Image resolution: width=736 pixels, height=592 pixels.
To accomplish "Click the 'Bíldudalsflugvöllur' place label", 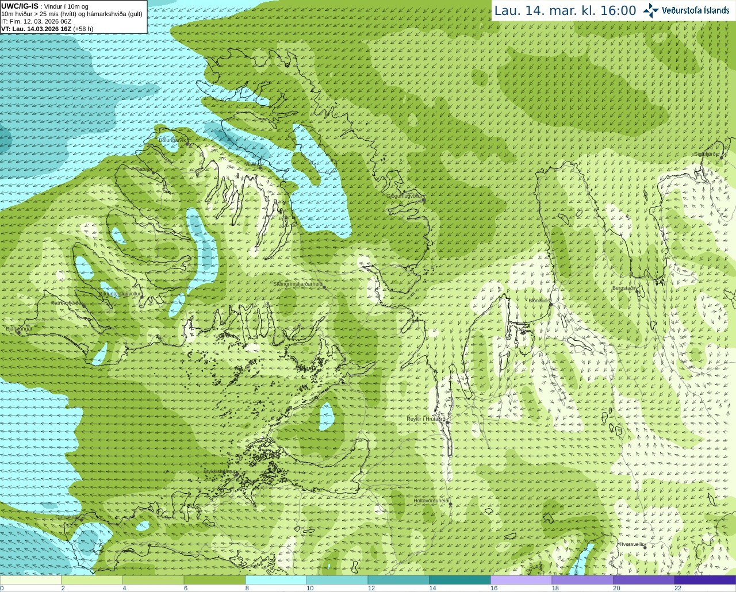I will [120, 294].
